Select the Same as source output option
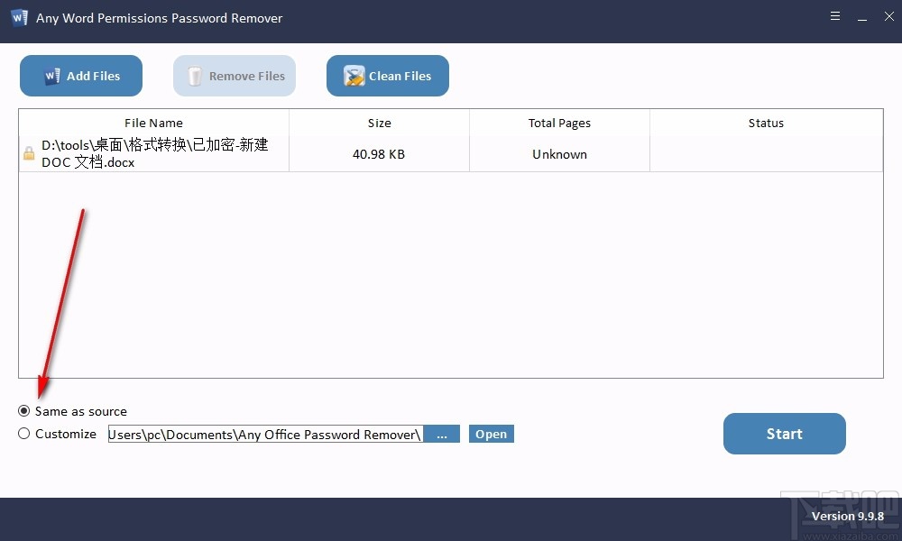 (x=23, y=411)
